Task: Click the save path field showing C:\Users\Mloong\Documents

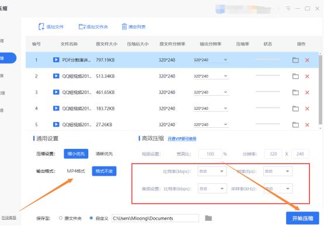Action: coord(156,218)
